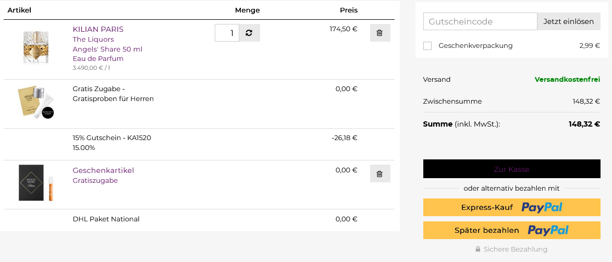Remove the Geschenkartikel with its trash icon
612x262 pixels.
click(380, 173)
